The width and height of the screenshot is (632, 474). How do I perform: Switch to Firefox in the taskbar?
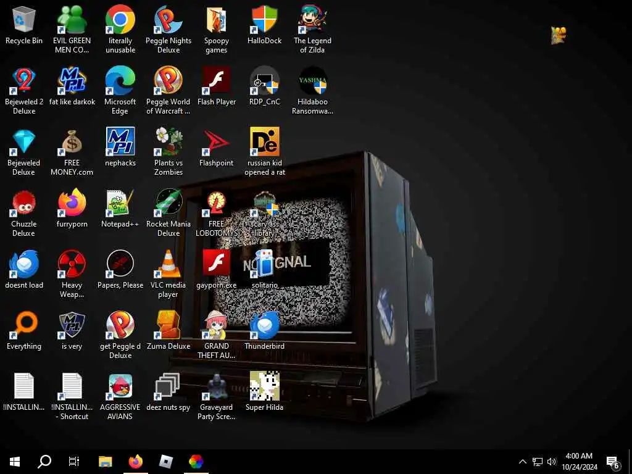click(136, 461)
